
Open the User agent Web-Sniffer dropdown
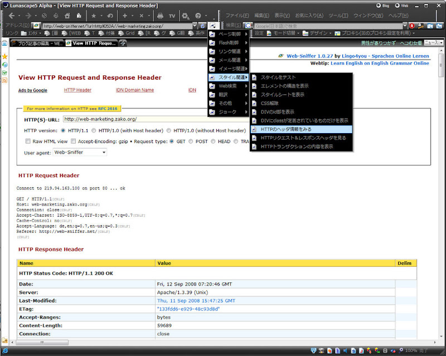point(80,153)
